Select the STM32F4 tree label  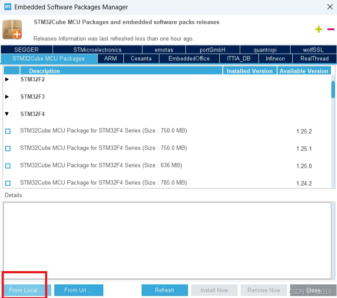33,114
